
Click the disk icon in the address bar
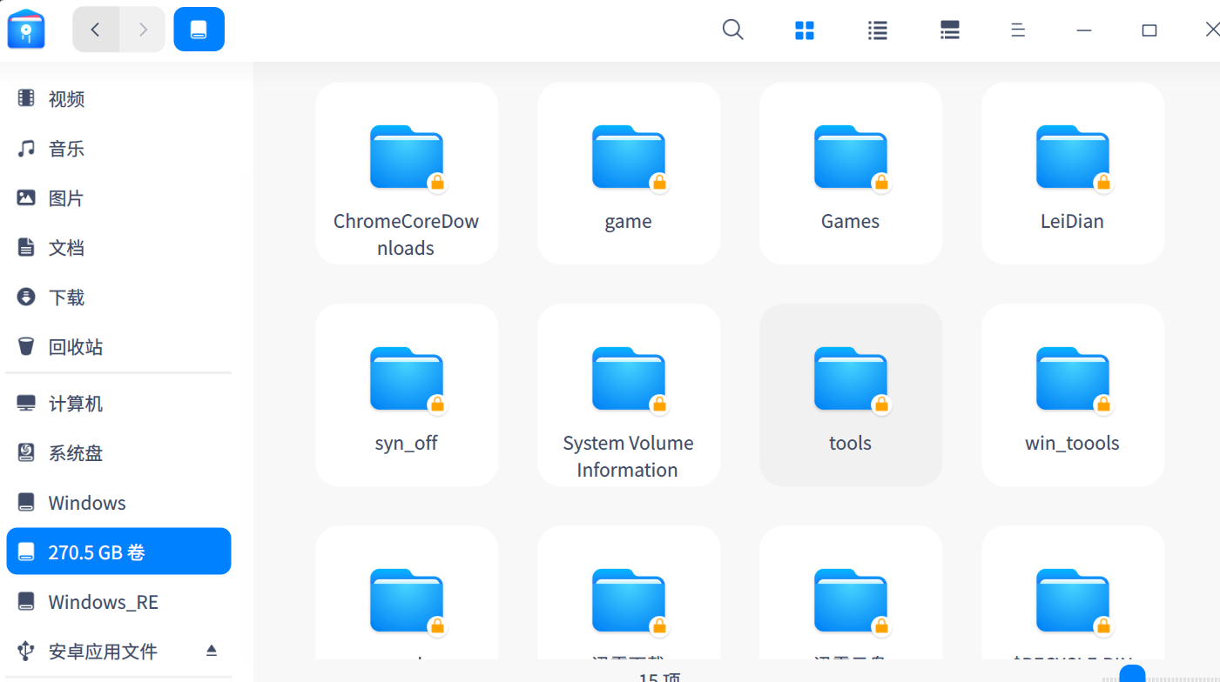[199, 30]
